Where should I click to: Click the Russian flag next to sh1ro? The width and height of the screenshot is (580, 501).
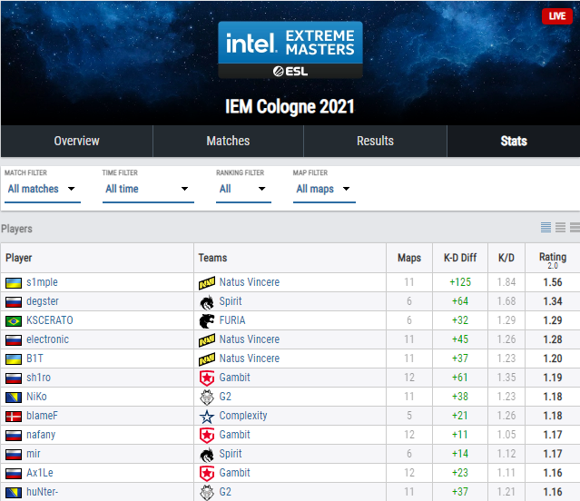14,378
